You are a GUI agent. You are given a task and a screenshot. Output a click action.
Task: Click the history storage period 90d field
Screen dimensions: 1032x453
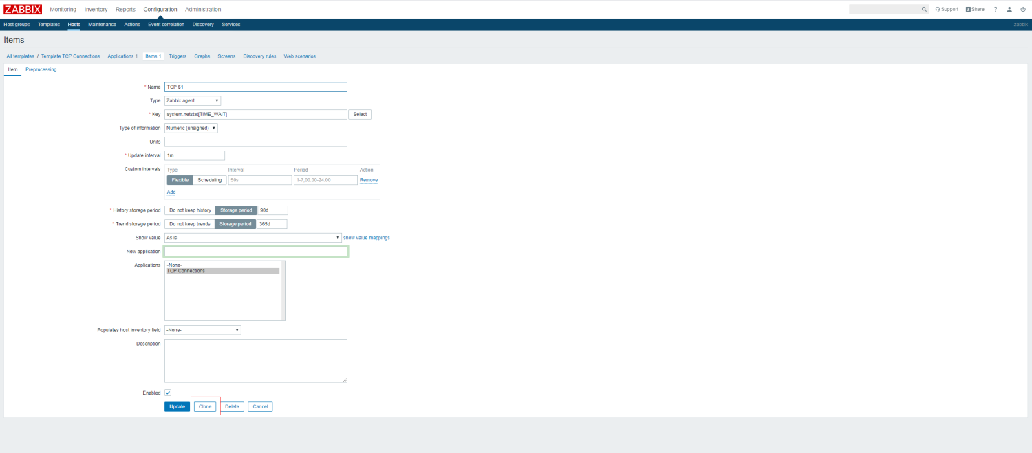tap(273, 210)
